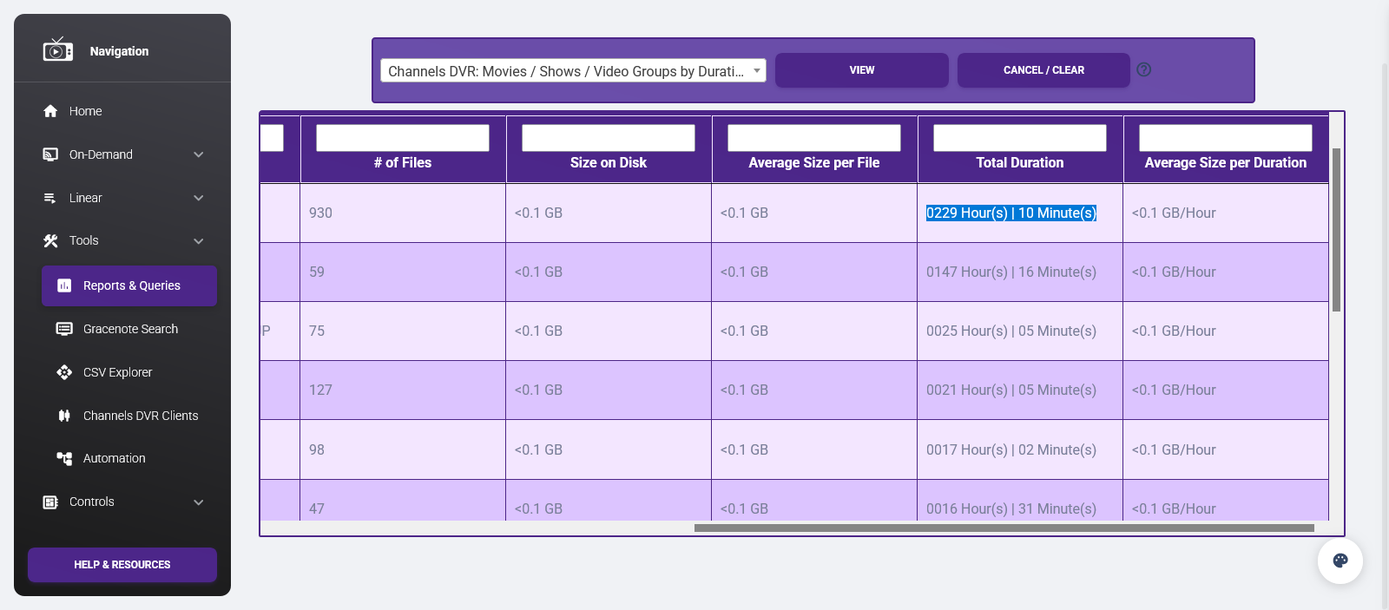Expand the Linear submenu chevron

click(199, 198)
